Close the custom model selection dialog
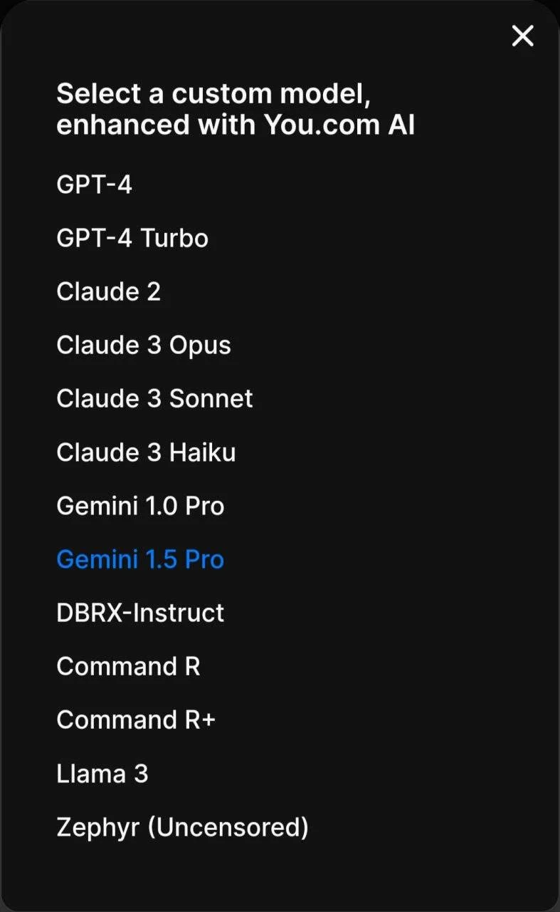 [x=522, y=35]
